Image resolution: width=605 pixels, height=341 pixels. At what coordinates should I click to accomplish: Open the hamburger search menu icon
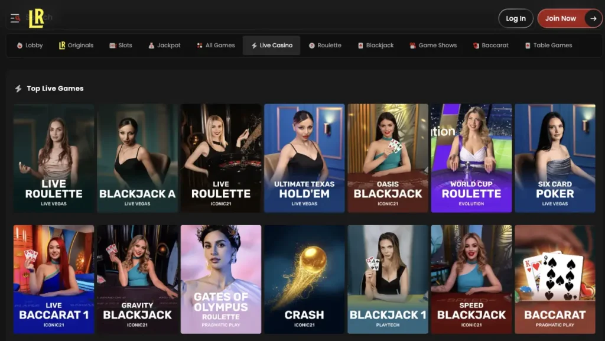point(15,18)
